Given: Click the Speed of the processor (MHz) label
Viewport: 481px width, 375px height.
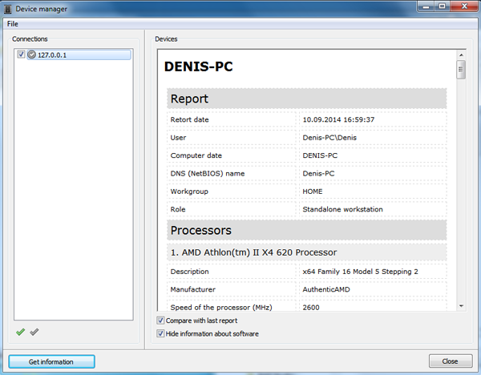Looking at the screenshot, I should [x=221, y=307].
